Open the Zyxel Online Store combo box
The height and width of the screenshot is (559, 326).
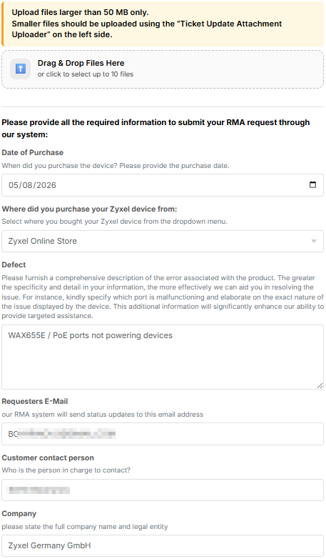pyautogui.click(x=163, y=242)
